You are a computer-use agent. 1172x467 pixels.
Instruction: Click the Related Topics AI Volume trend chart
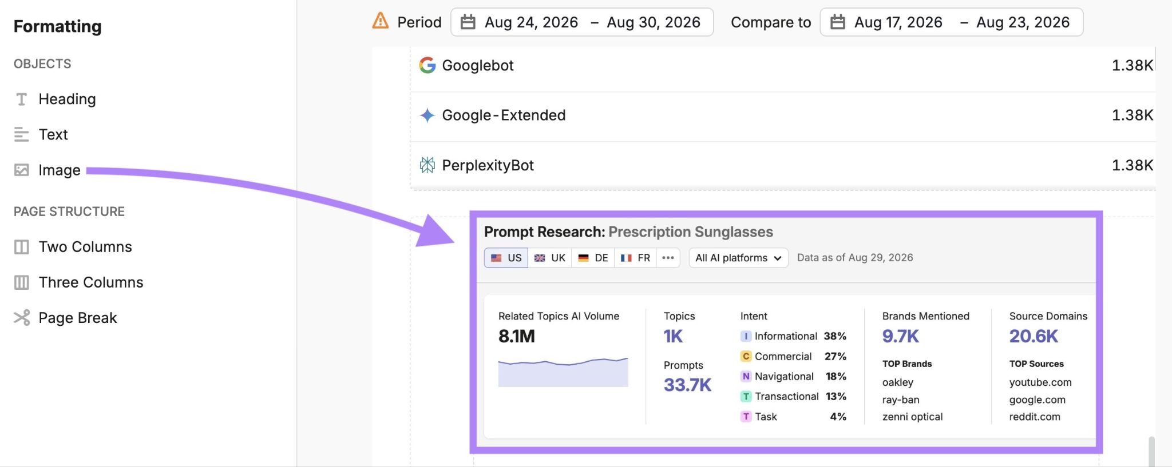click(x=563, y=372)
